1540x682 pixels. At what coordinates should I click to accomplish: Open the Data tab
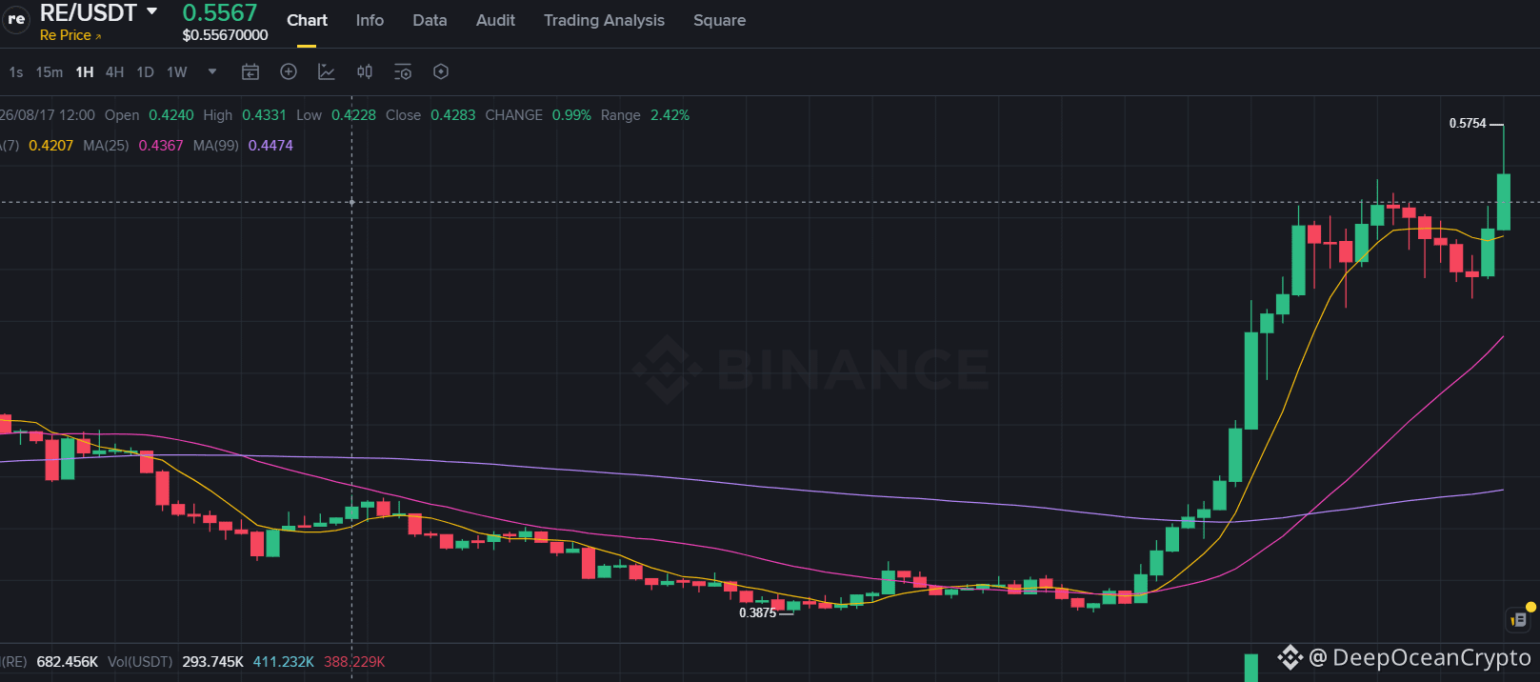coord(430,20)
